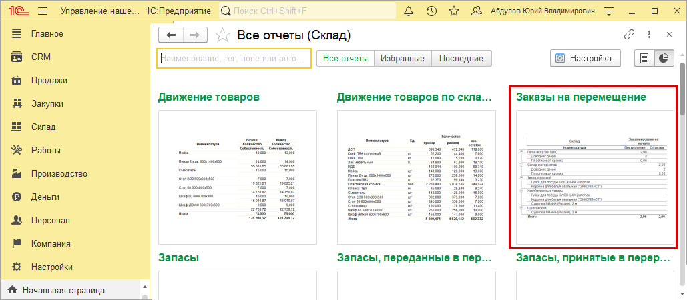Click the Компания flag icon
This screenshot has height=300, width=687.
(x=17, y=243)
